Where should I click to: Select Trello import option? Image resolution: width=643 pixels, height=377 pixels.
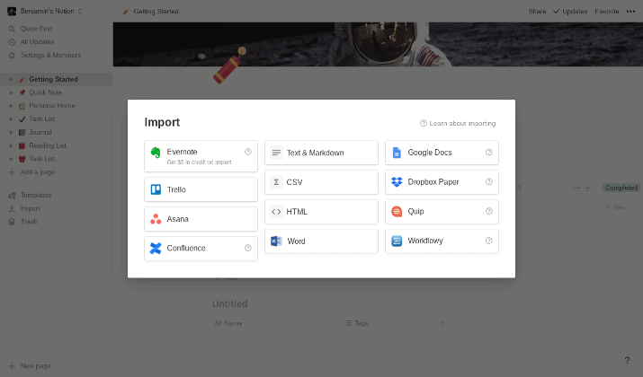click(x=201, y=189)
